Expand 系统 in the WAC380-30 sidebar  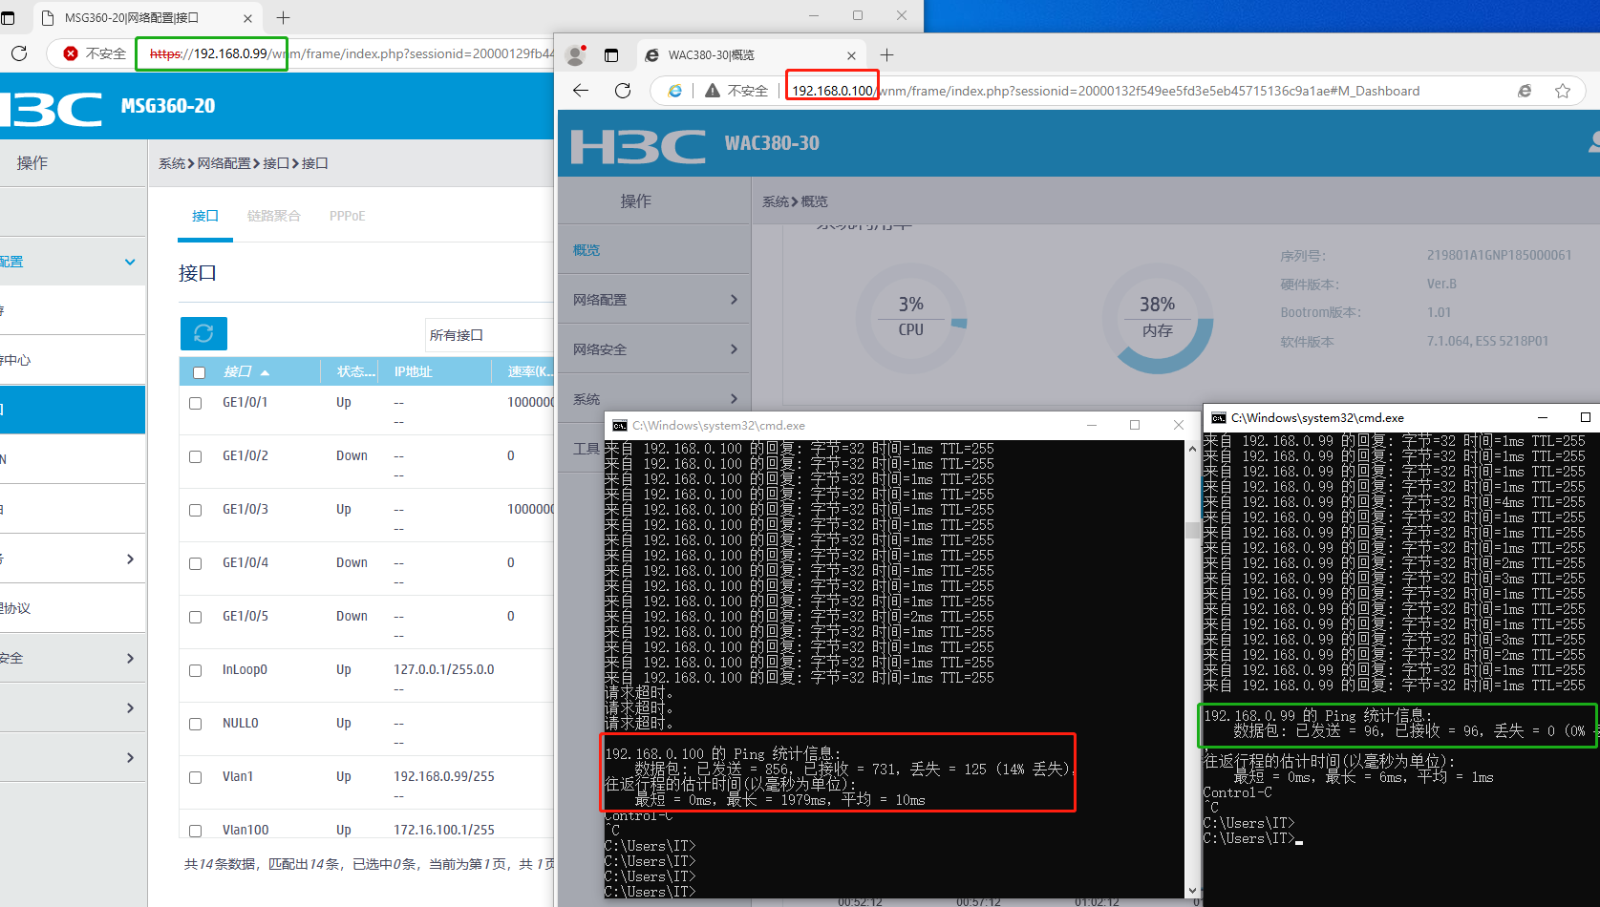654,399
